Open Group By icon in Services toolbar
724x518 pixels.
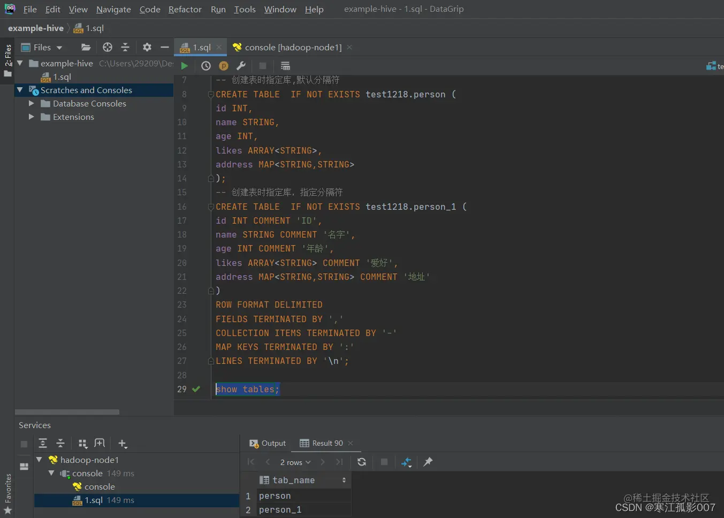(82, 443)
